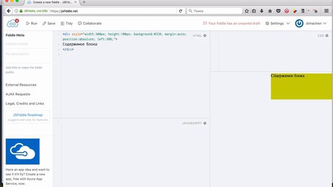Bookmark this page with star icon
The image size is (333, 187).
[x=247, y=11]
